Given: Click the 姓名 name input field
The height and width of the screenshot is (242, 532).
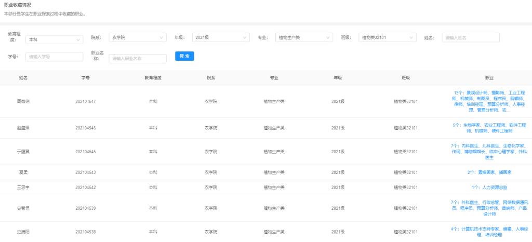Looking at the screenshot, I should 470,37.
